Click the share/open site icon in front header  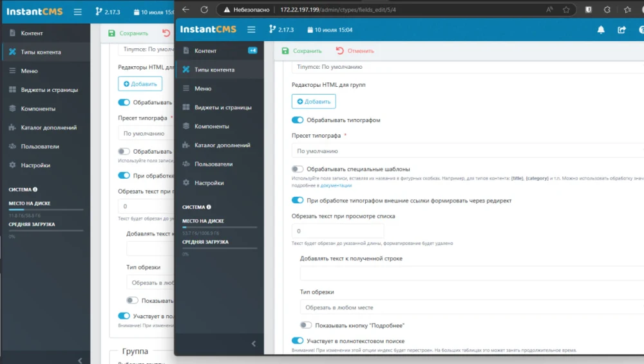[x=622, y=30]
